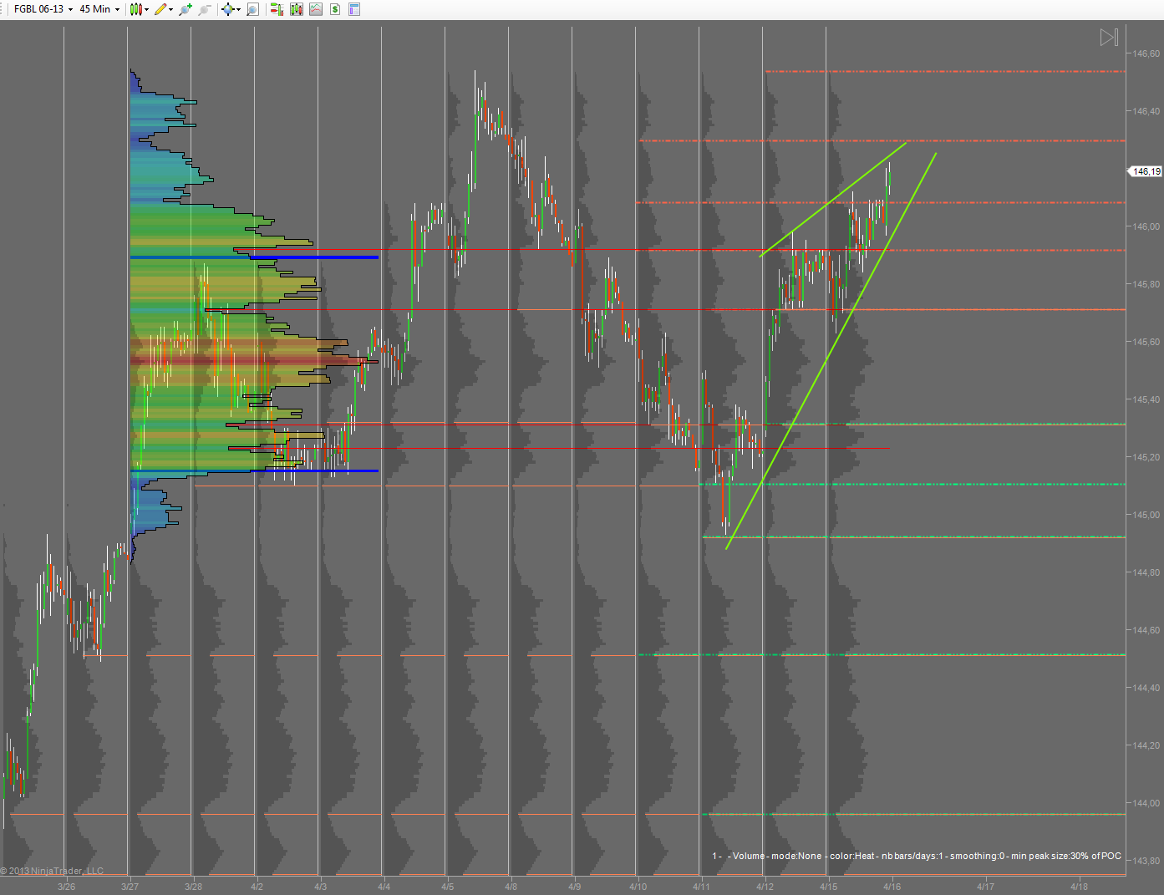The width and height of the screenshot is (1164, 895).
Task: Open the chart Properties window icon
Action: [354, 9]
